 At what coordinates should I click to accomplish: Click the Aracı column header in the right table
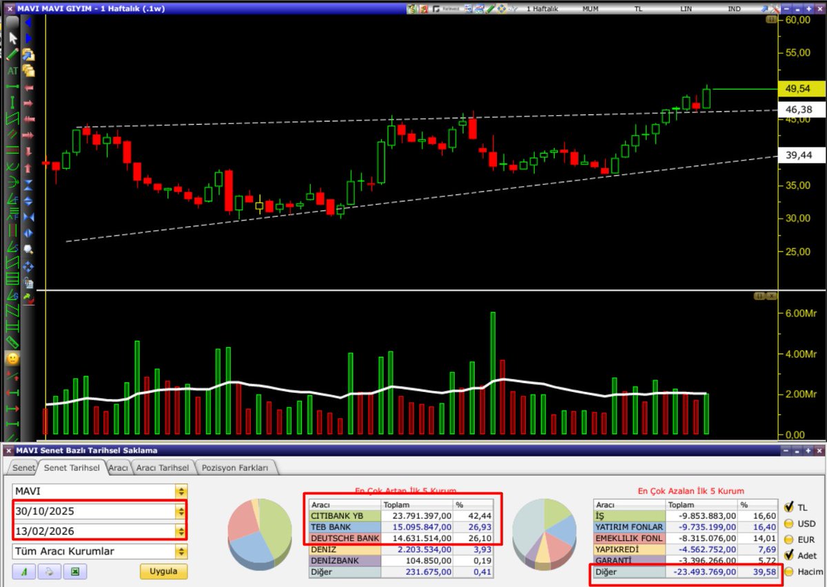click(x=629, y=505)
